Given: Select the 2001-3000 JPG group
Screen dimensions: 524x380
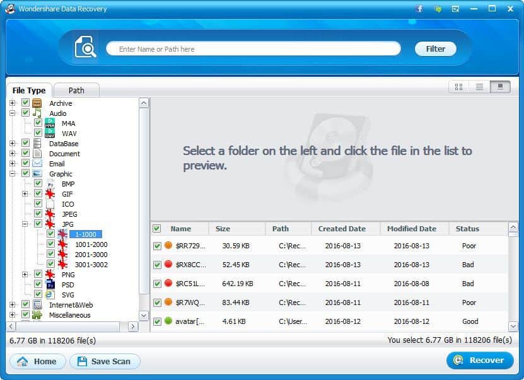Looking at the screenshot, I should pos(91,255).
